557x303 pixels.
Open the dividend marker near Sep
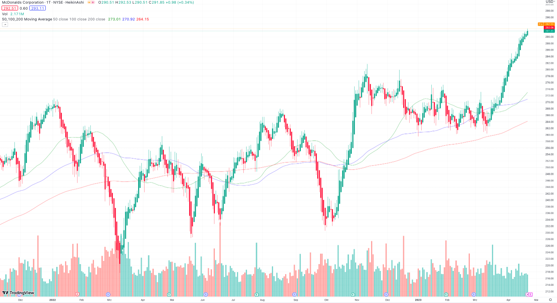point(294,294)
